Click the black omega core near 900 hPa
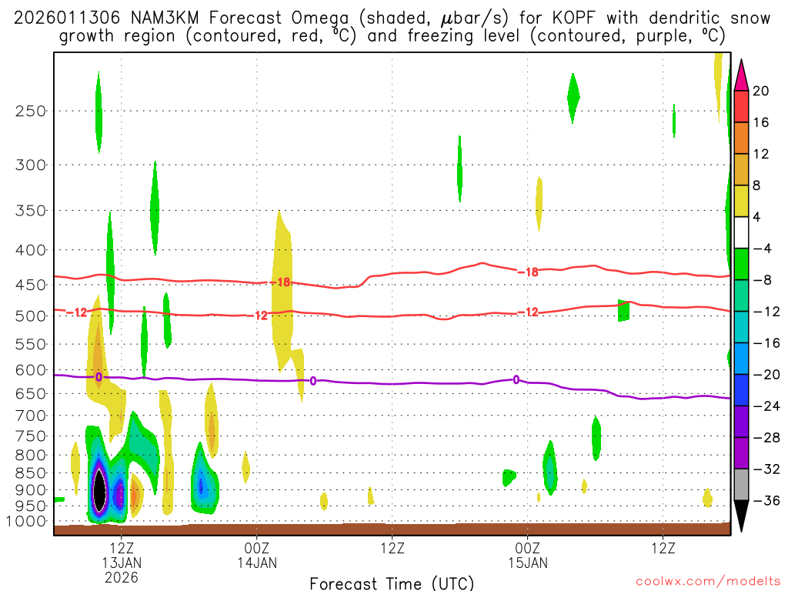The image size is (788, 591). [x=99, y=490]
